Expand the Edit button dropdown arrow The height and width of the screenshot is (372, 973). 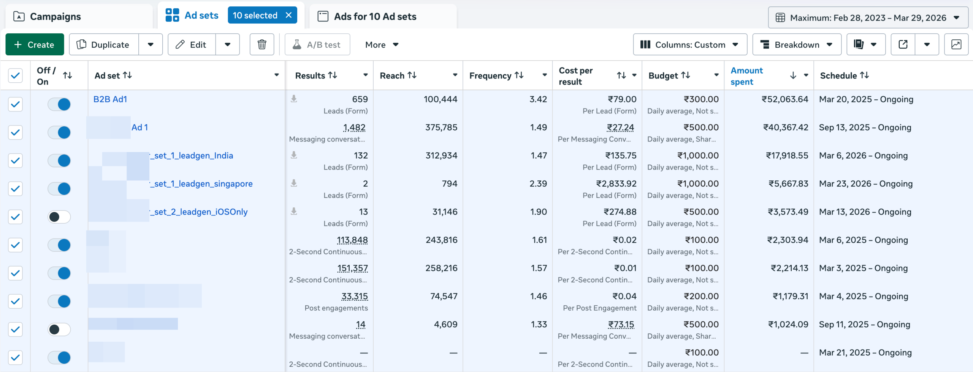pyautogui.click(x=228, y=44)
